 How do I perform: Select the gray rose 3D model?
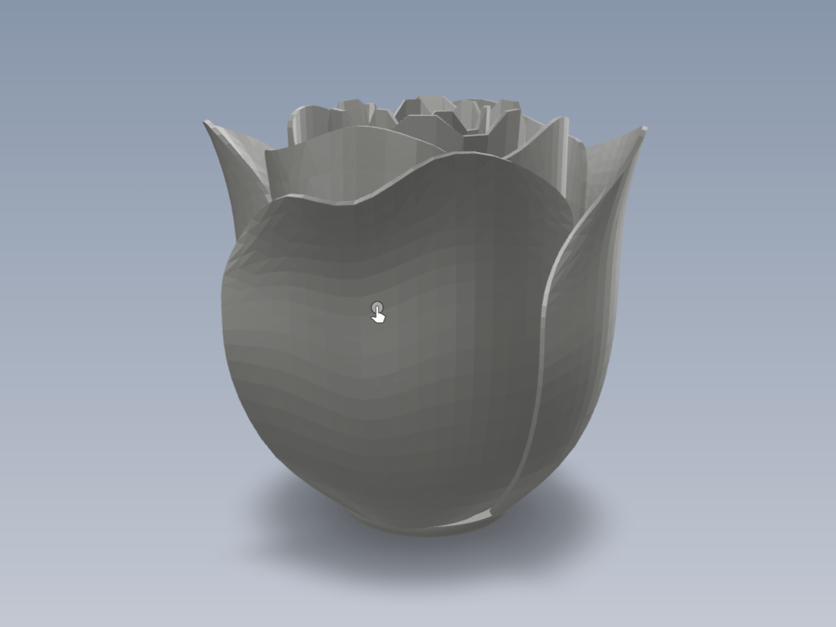(425, 318)
